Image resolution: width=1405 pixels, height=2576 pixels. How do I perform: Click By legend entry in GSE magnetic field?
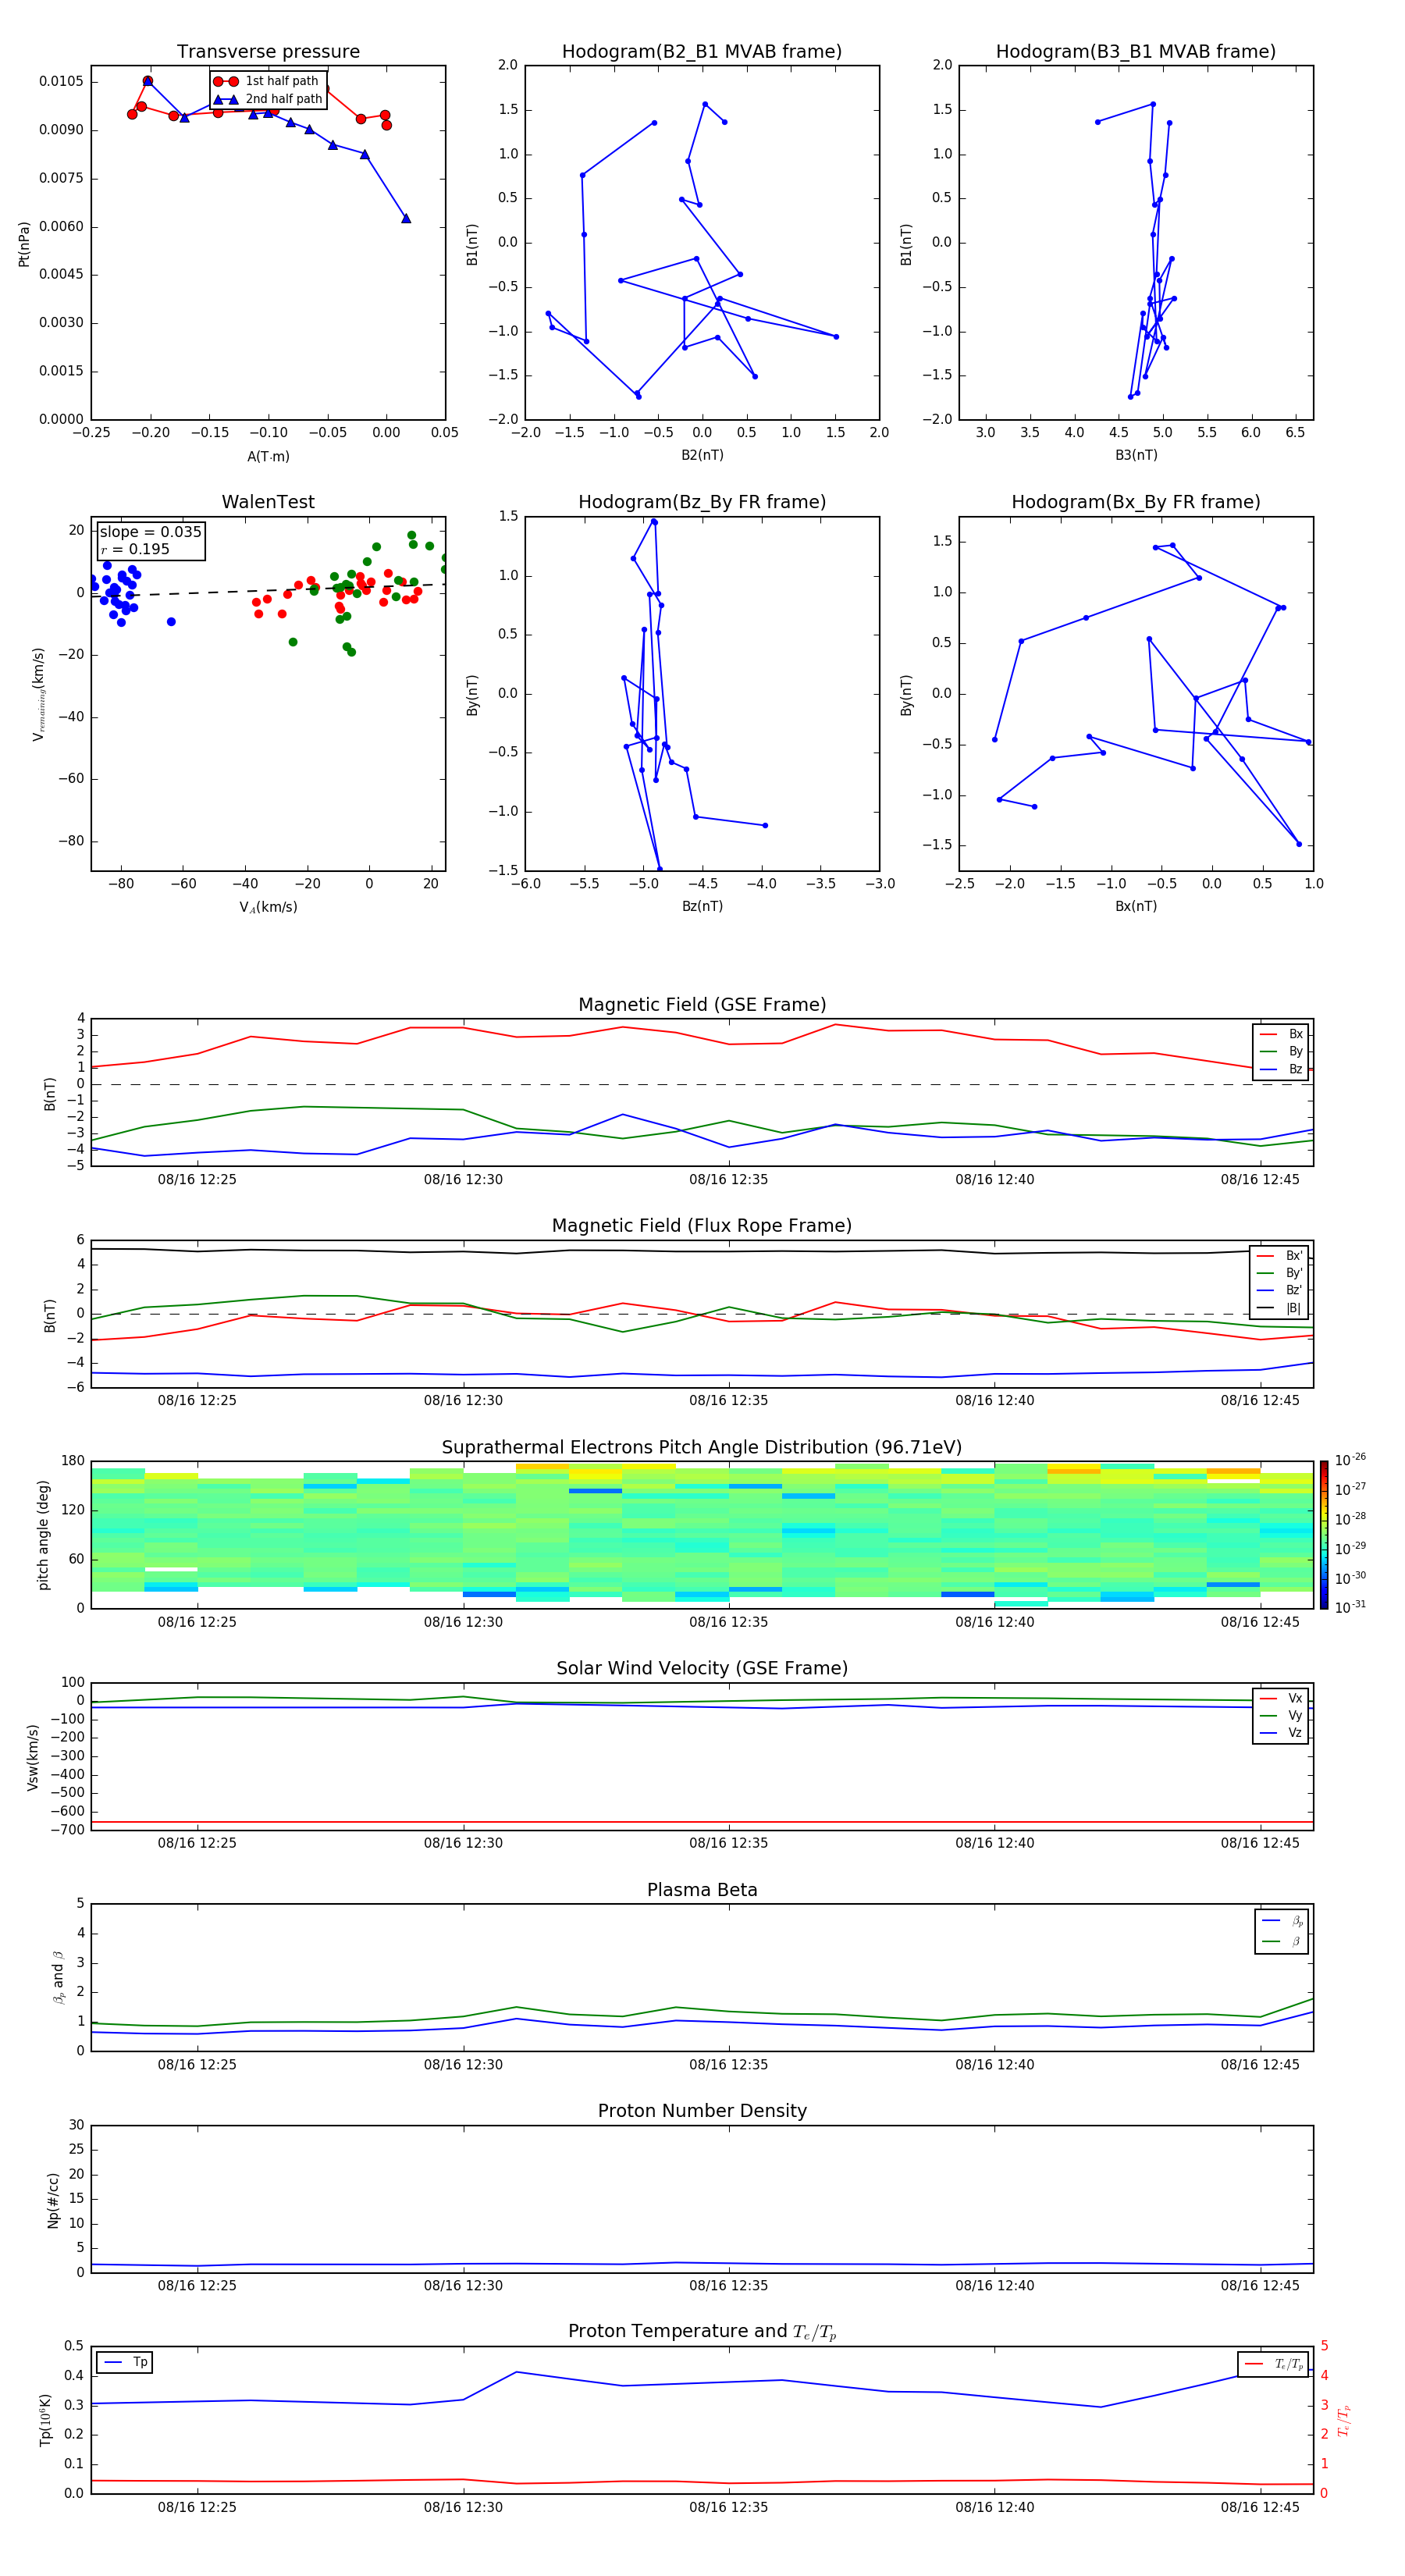[x=1281, y=1051]
